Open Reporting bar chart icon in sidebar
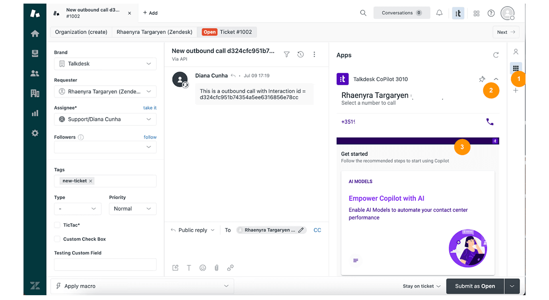This screenshot has height=300, width=549. [35, 113]
